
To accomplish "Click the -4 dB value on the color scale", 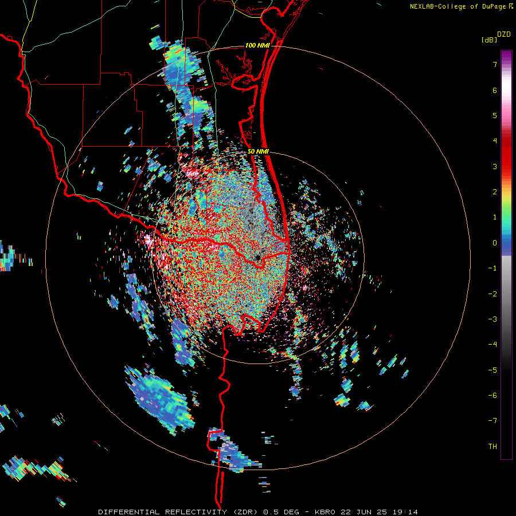I will click(x=492, y=344).
